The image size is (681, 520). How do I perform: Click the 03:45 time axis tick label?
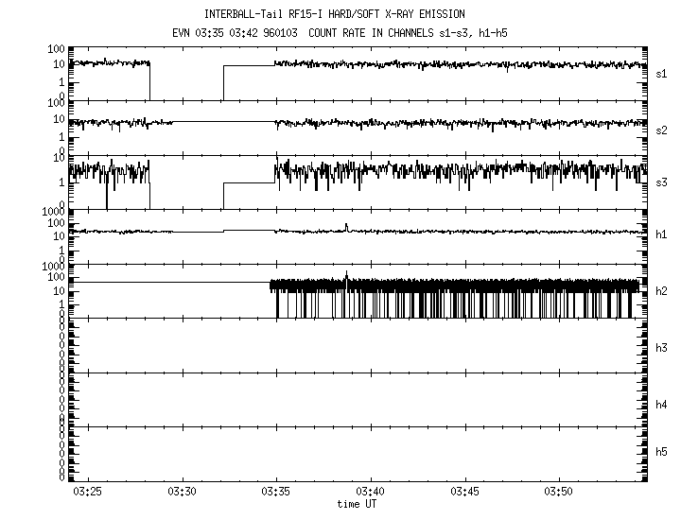tap(465, 492)
